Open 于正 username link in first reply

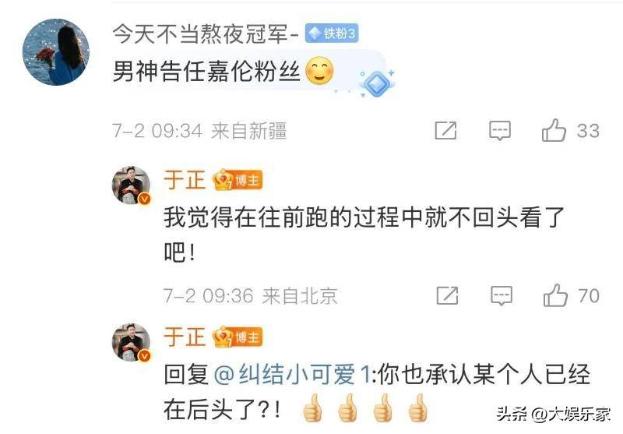coord(185,180)
